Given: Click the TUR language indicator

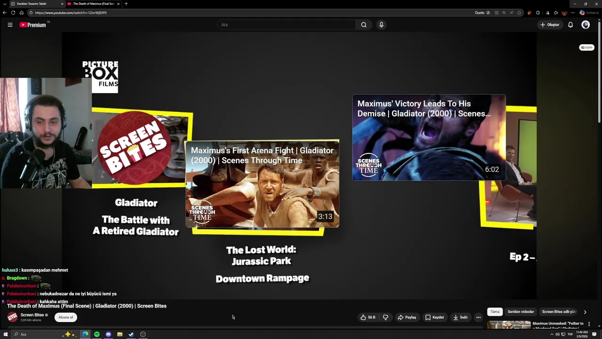Looking at the screenshot, I should pos(570,334).
